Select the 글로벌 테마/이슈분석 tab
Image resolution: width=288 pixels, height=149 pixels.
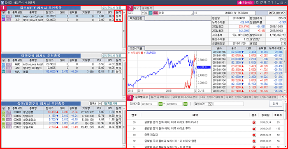coord(185,97)
